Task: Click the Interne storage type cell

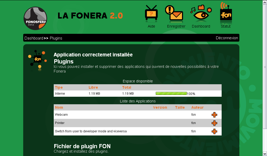Action: click(60, 94)
